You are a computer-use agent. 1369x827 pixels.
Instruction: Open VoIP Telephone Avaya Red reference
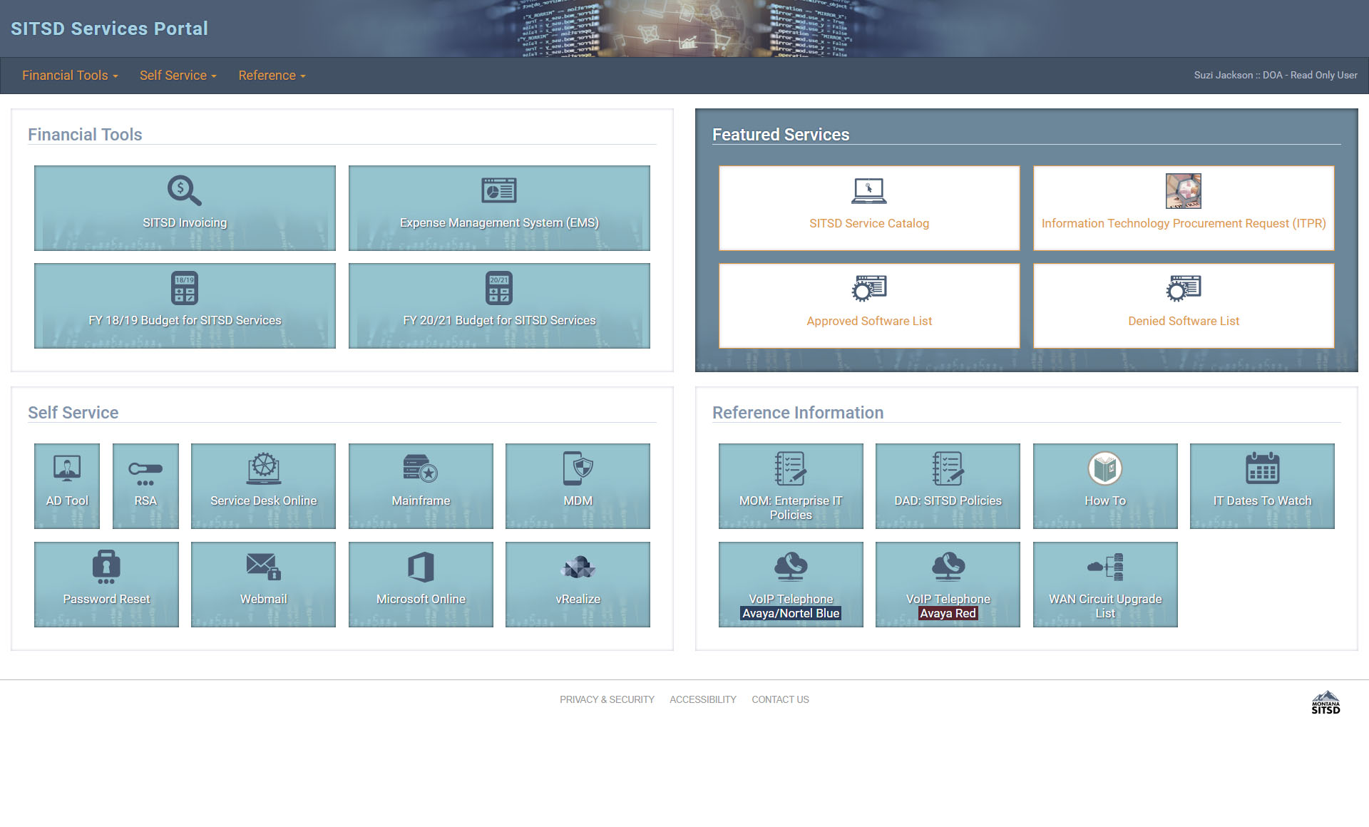(x=948, y=584)
